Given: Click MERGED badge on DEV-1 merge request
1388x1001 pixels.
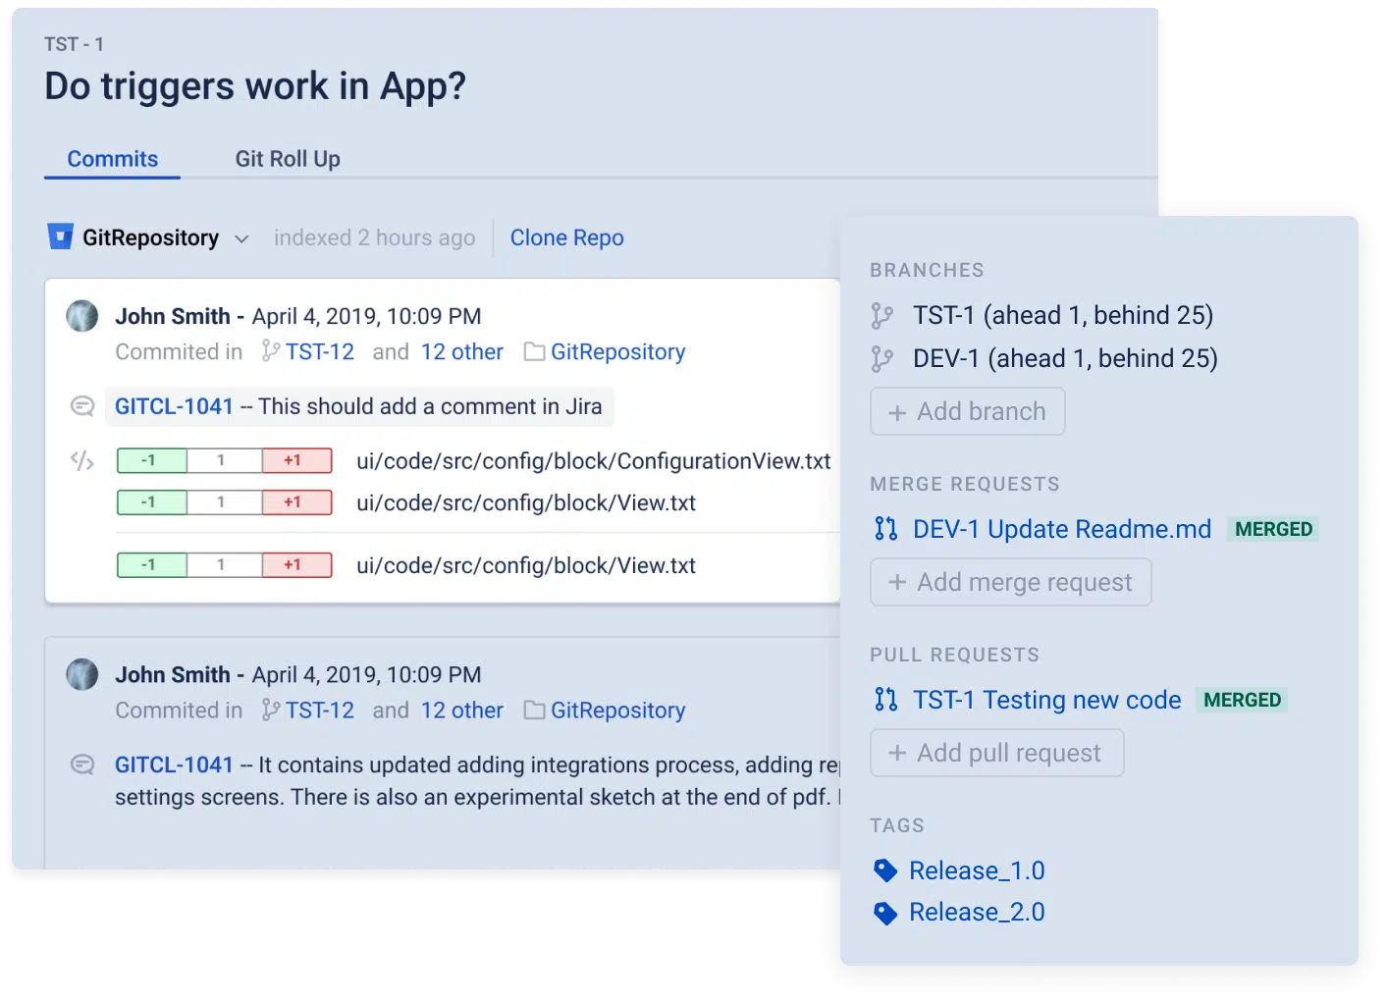Looking at the screenshot, I should (x=1273, y=529).
